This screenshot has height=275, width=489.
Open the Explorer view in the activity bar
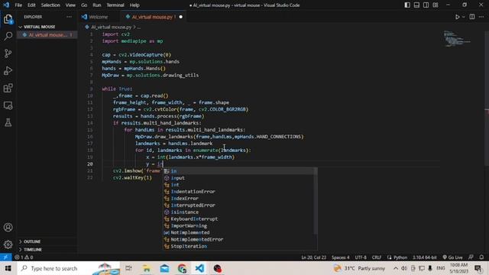coord(8,19)
